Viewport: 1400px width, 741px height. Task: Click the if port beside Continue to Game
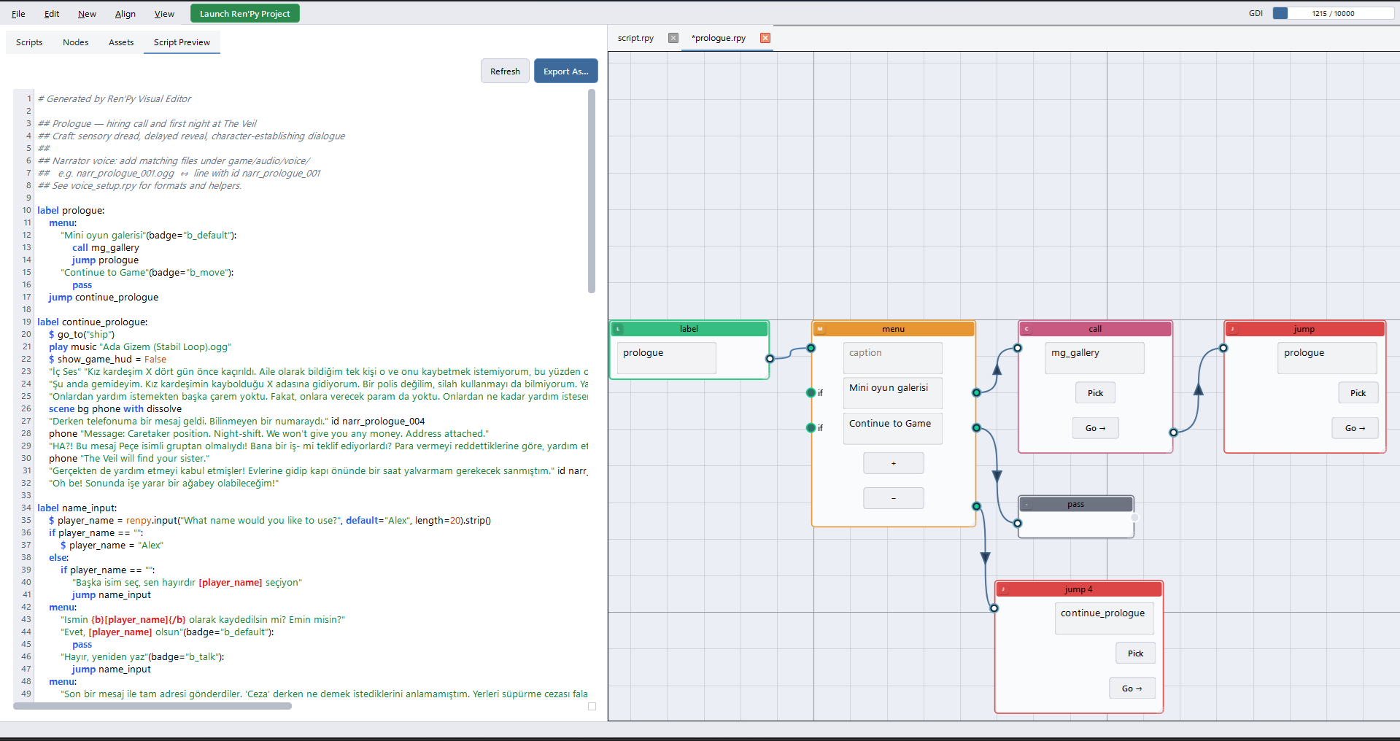click(811, 427)
